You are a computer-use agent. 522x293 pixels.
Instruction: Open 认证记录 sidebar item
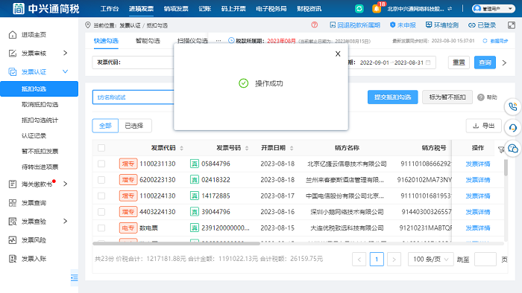pos(34,135)
